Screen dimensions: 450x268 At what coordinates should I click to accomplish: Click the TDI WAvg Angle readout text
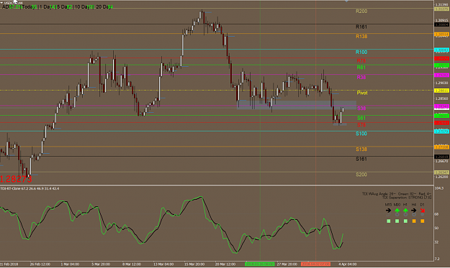(397, 194)
